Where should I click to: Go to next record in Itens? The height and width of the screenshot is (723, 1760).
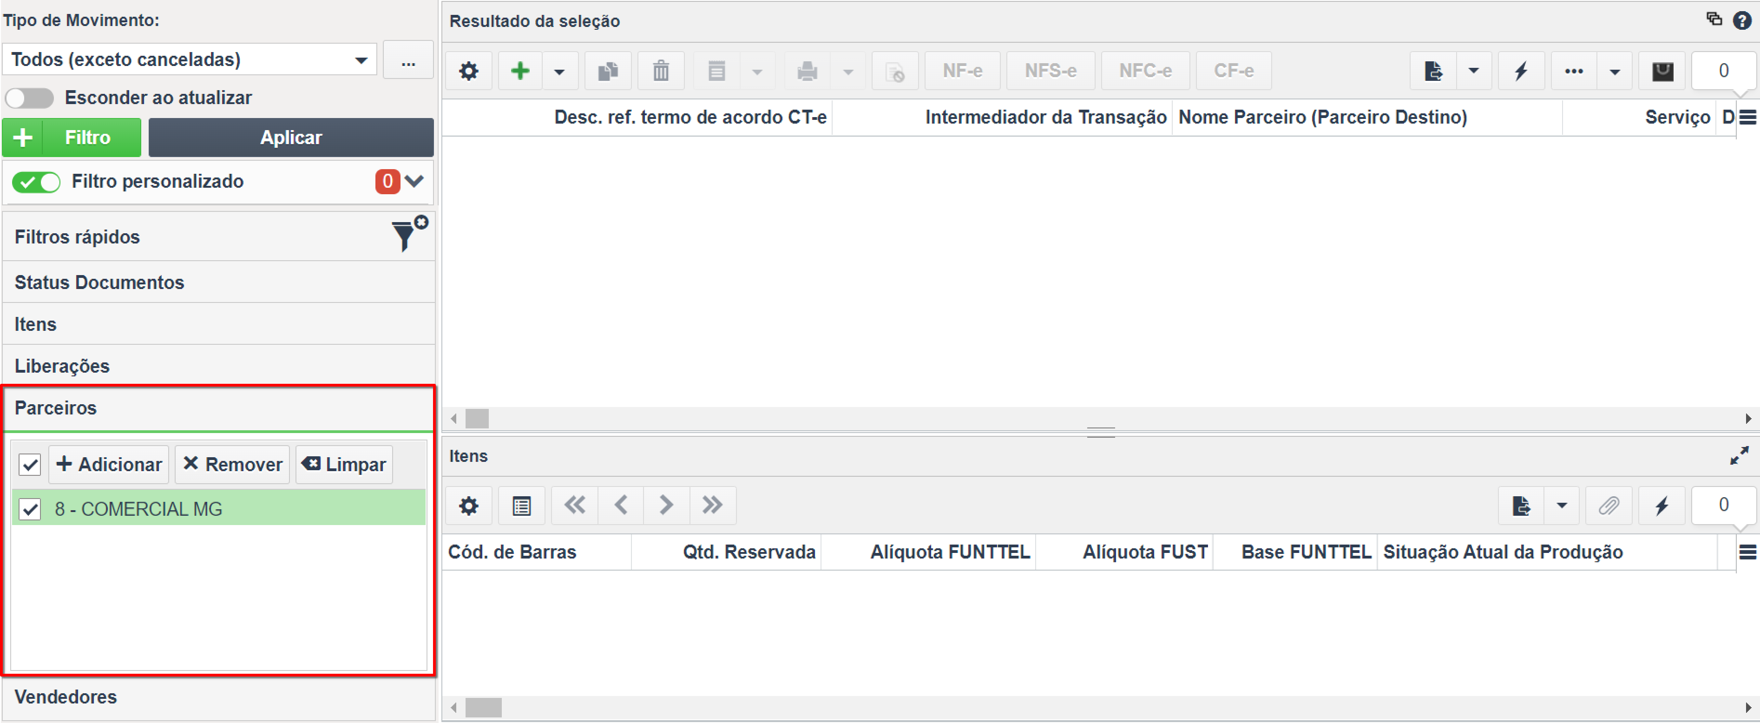[666, 506]
